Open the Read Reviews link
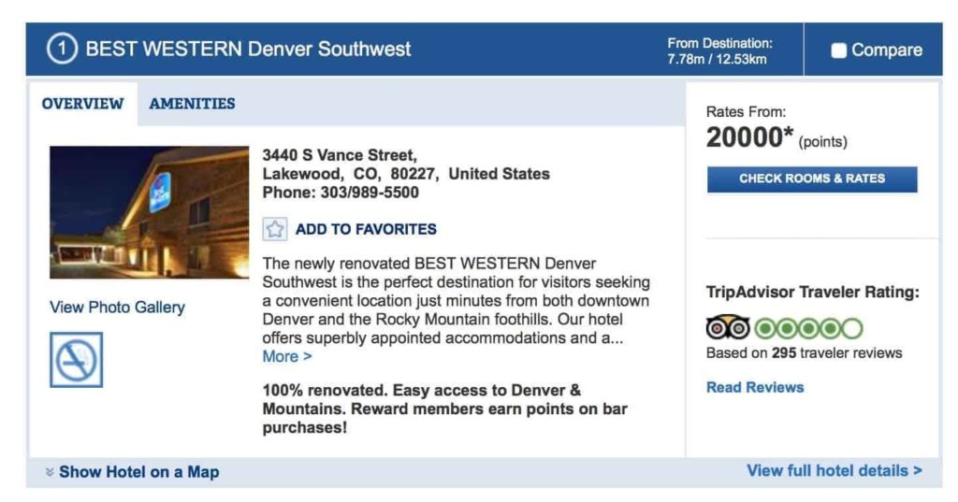 [755, 387]
